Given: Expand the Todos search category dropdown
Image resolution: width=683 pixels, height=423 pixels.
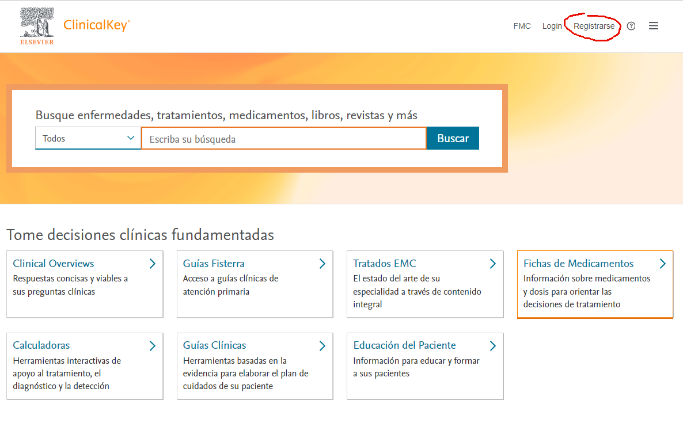Looking at the screenshot, I should [x=88, y=139].
